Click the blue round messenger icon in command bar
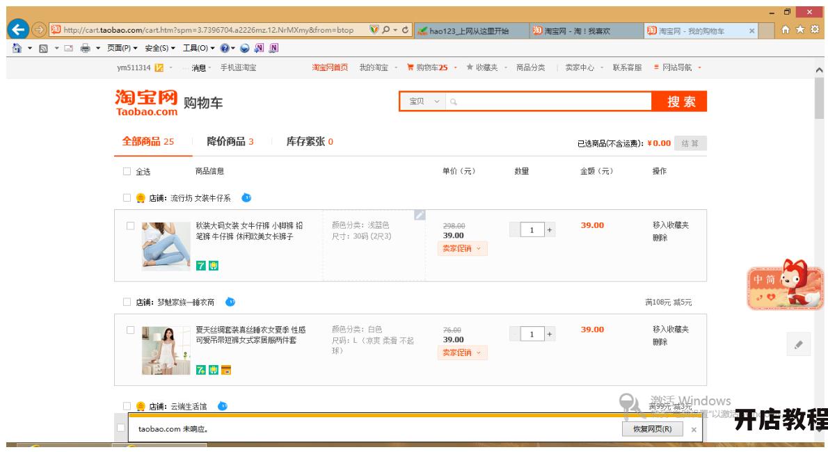The width and height of the screenshot is (828, 452). click(244, 48)
